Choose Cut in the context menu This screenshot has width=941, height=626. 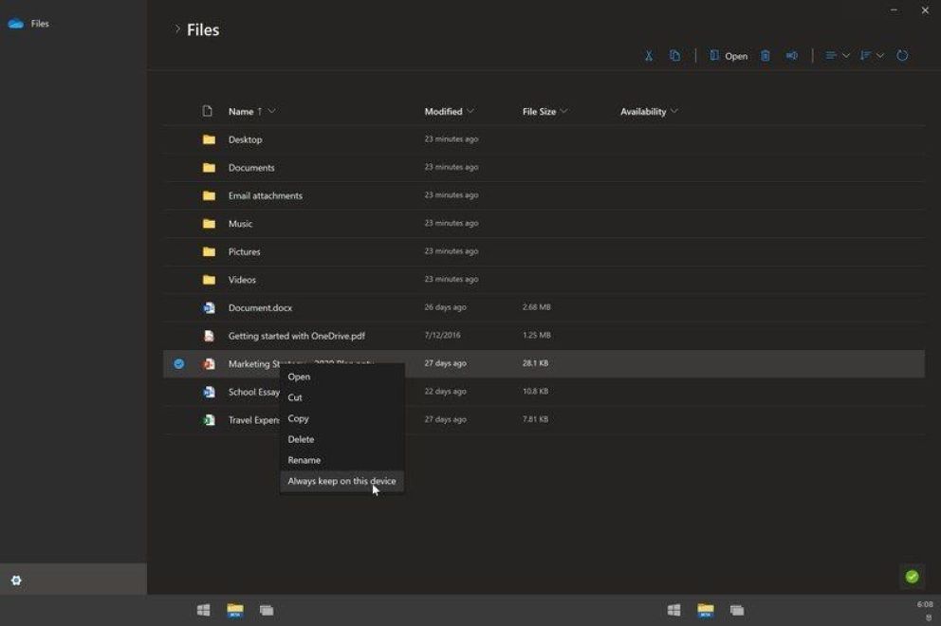click(x=342, y=398)
